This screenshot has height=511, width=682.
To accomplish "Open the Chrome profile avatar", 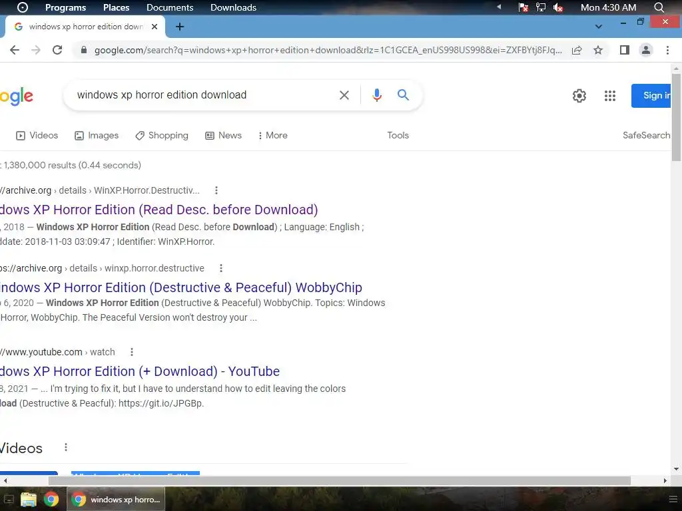I will pyautogui.click(x=646, y=50).
